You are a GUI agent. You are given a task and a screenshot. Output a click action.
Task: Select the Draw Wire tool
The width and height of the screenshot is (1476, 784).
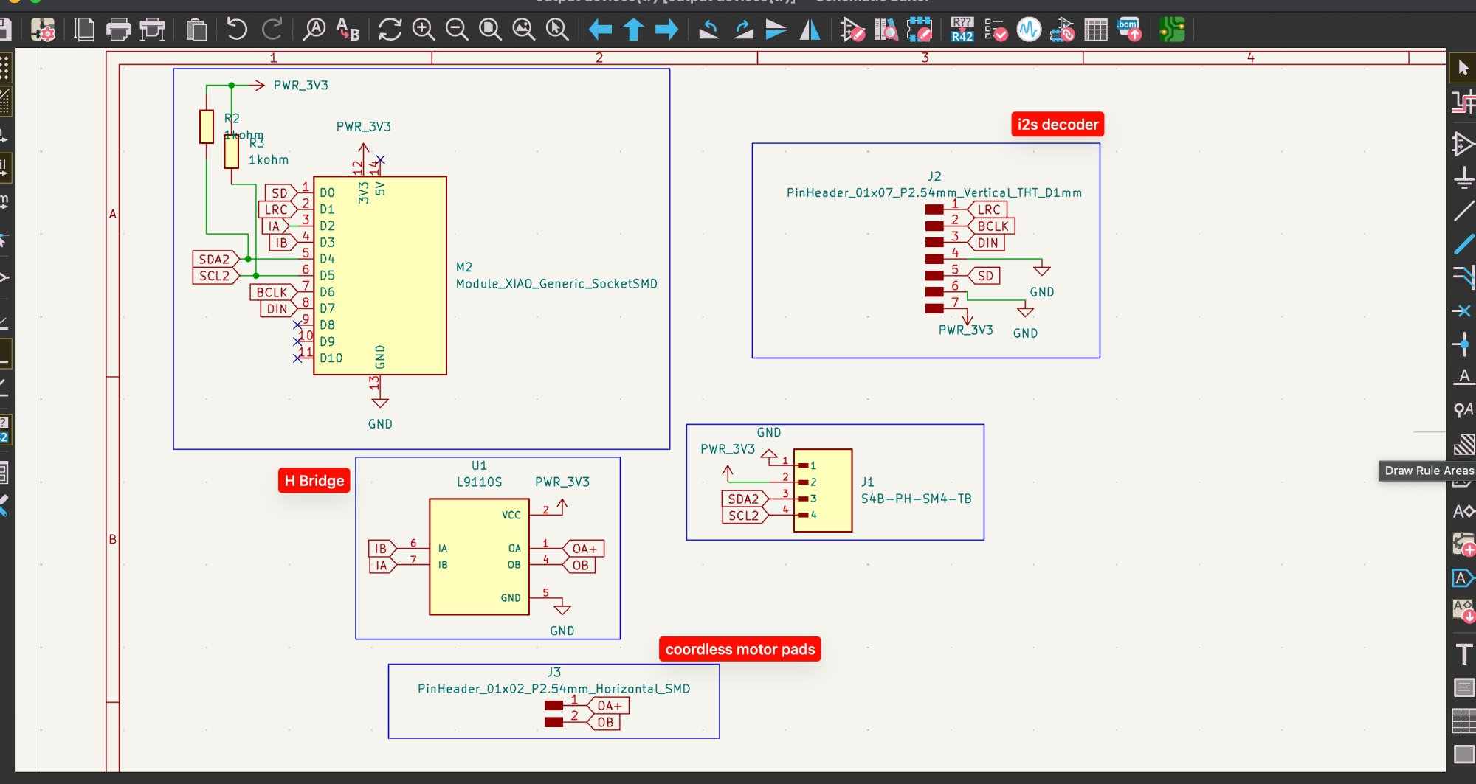[1463, 211]
